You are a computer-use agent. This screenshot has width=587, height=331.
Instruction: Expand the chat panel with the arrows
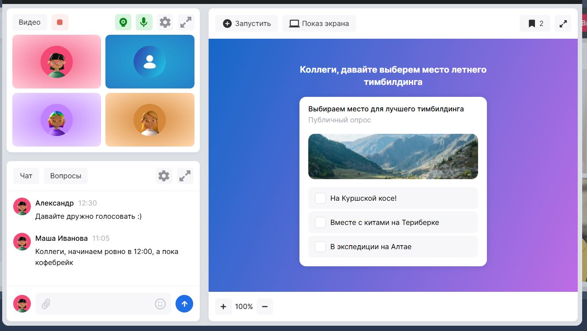pyautogui.click(x=185, y=176)
